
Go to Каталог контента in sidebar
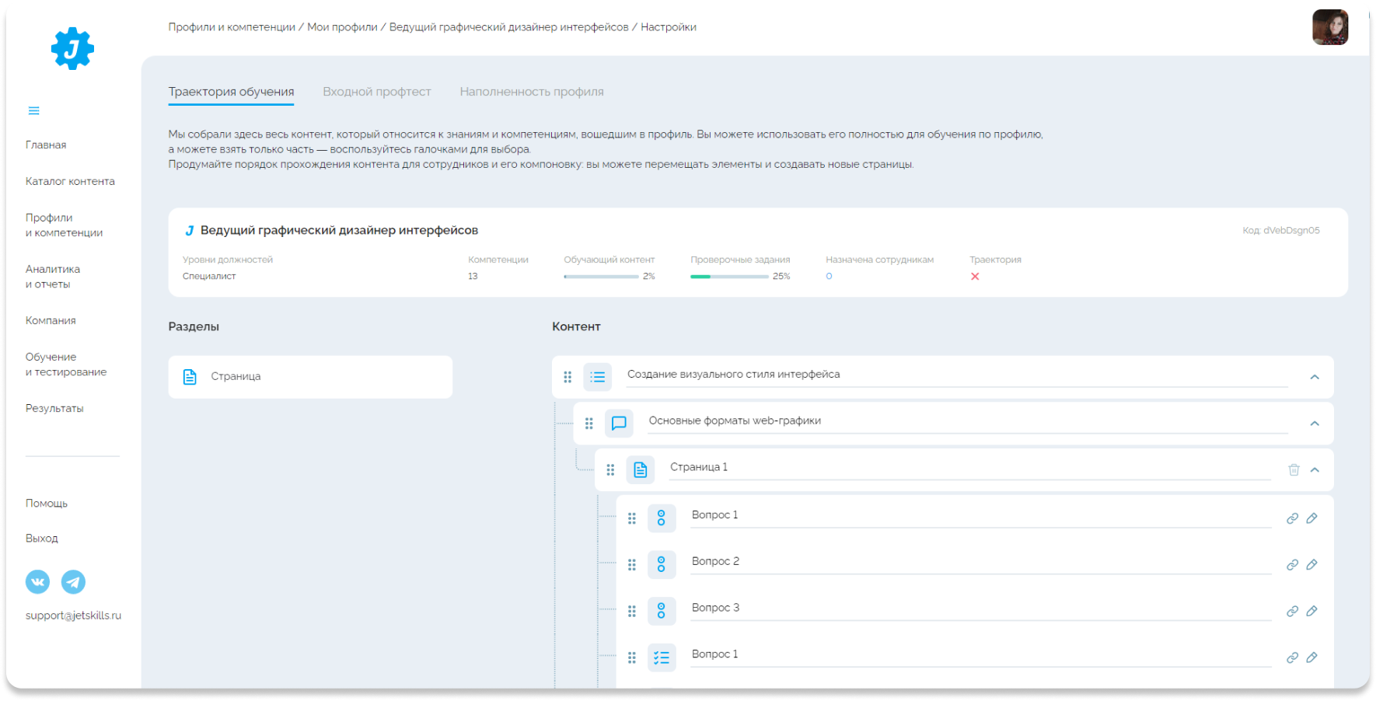click(x=70, y=181)
